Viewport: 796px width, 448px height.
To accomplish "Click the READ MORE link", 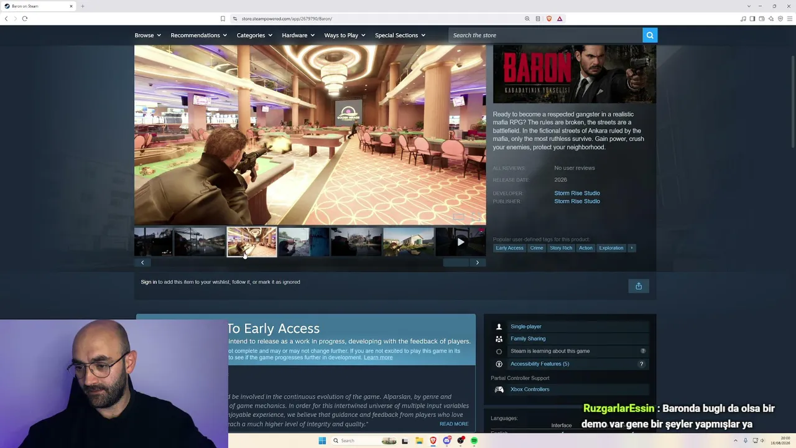I will pos(454,424).
